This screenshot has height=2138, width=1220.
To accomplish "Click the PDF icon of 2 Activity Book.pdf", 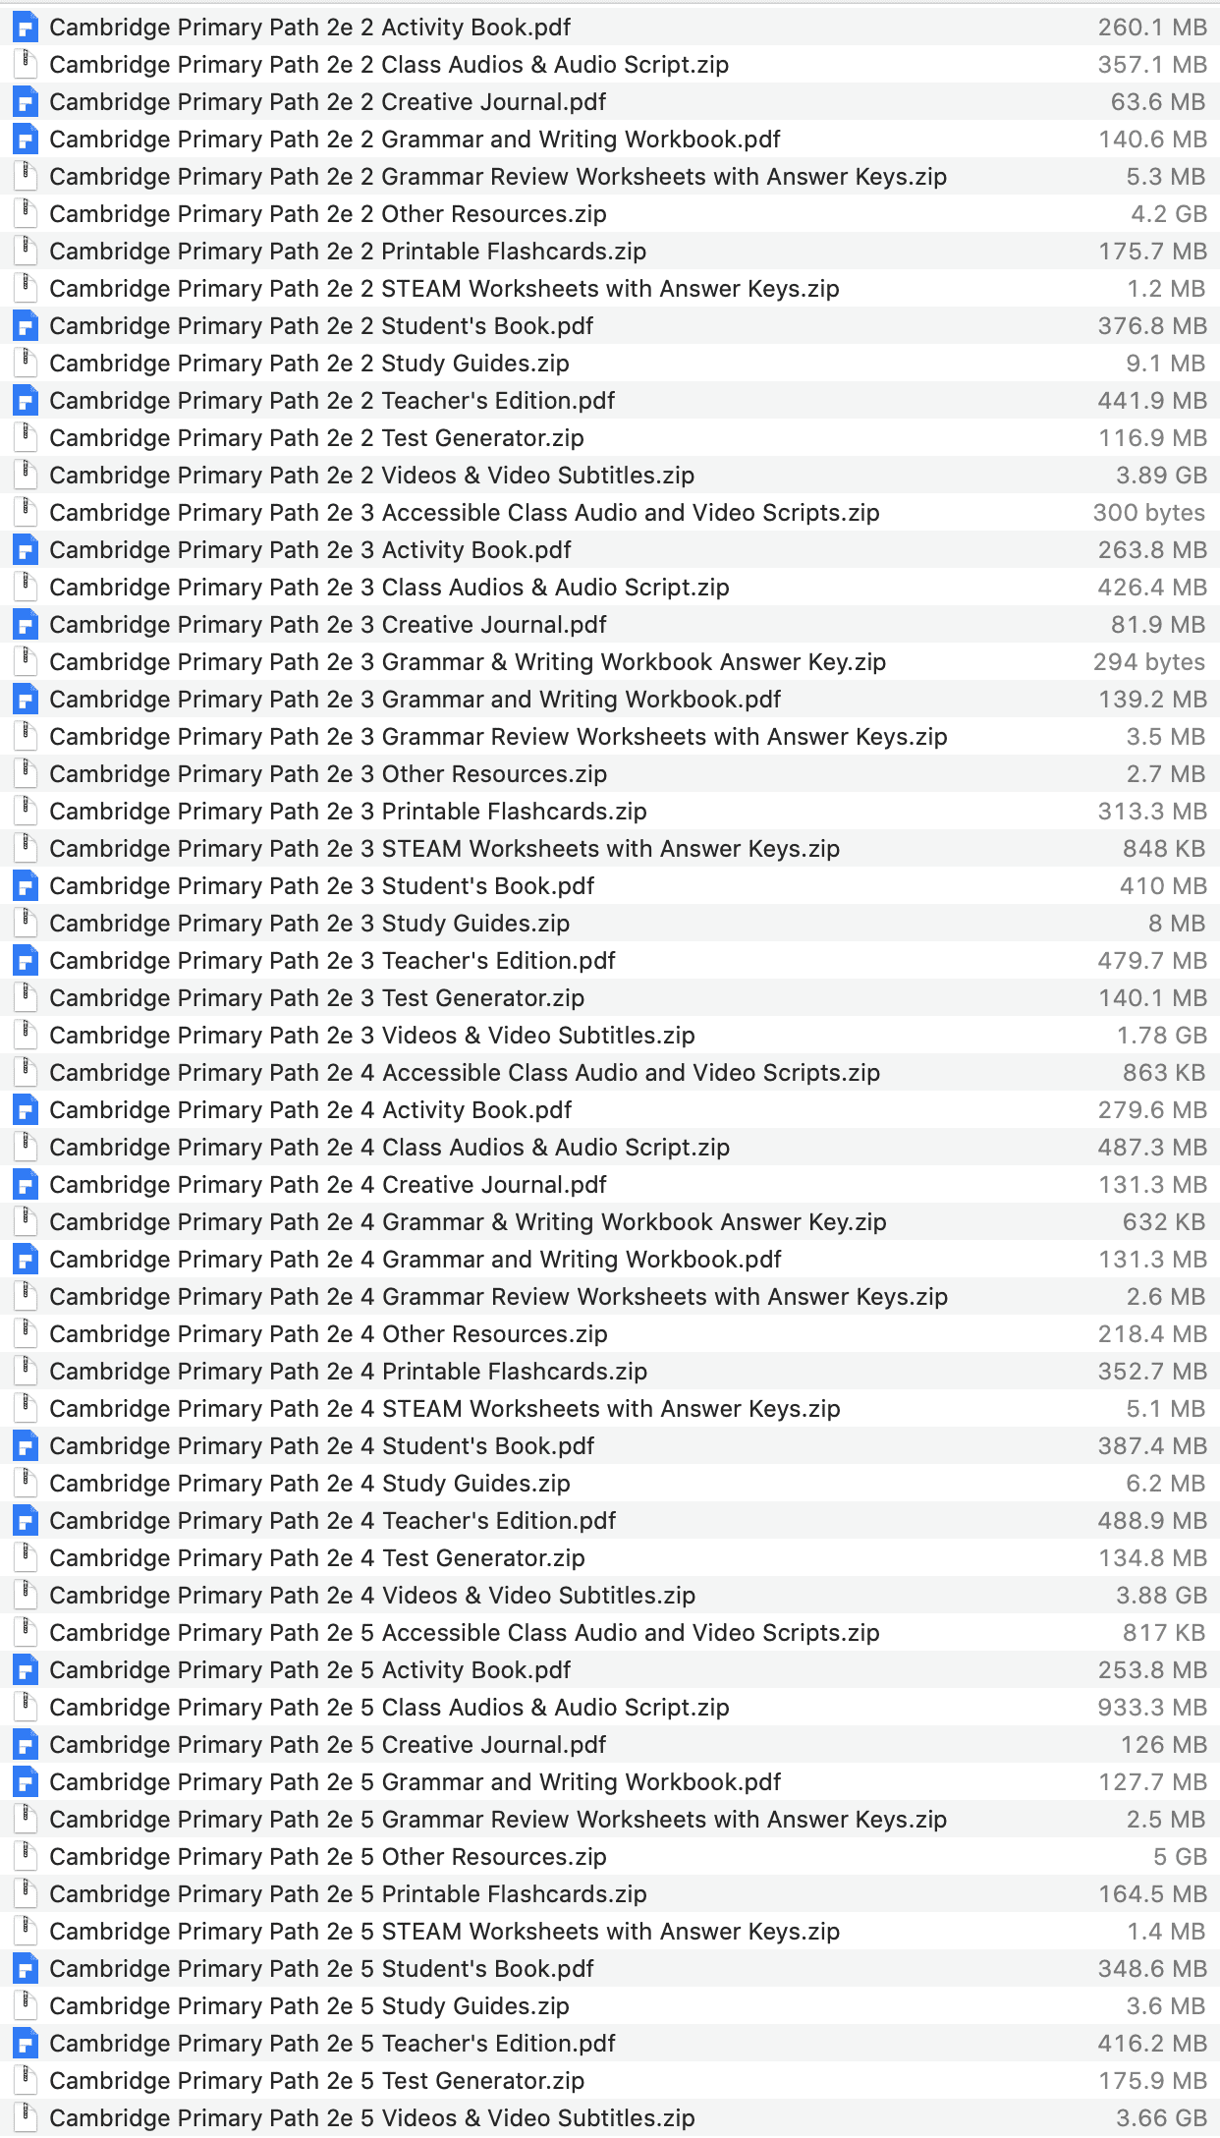I will point(26,28).
